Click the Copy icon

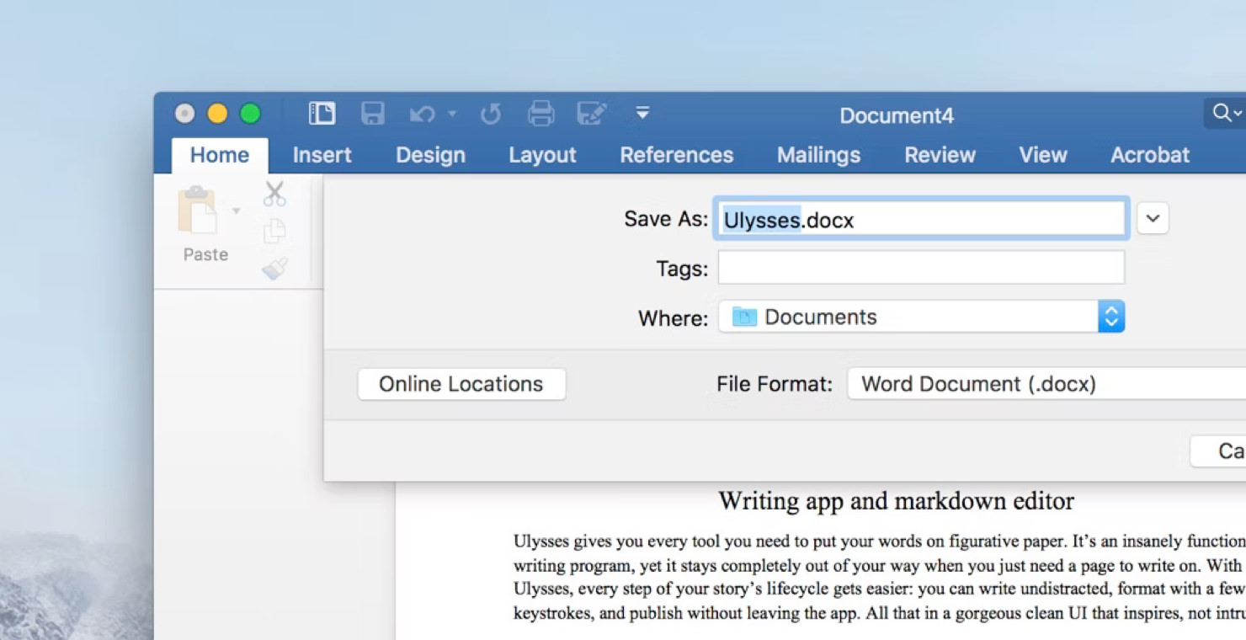[x=274, y=231]
